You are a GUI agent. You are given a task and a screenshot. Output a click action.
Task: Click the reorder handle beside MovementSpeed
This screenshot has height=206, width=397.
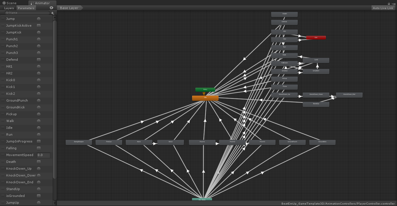(3, 155)
